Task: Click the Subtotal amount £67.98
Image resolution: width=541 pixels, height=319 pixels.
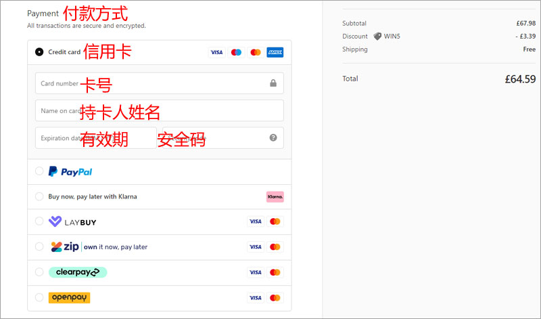Action: click(526, 23)
